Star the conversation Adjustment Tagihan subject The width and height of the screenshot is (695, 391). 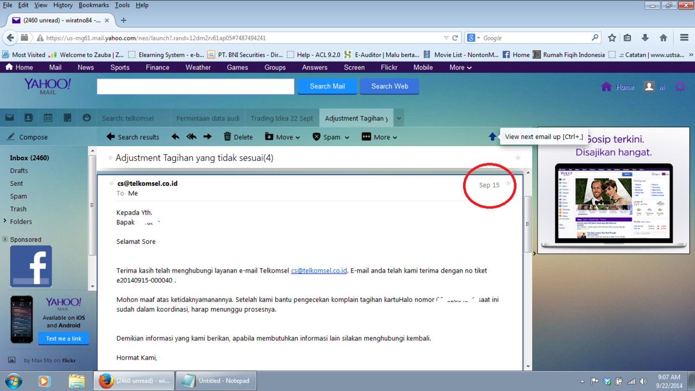[518, 157]
